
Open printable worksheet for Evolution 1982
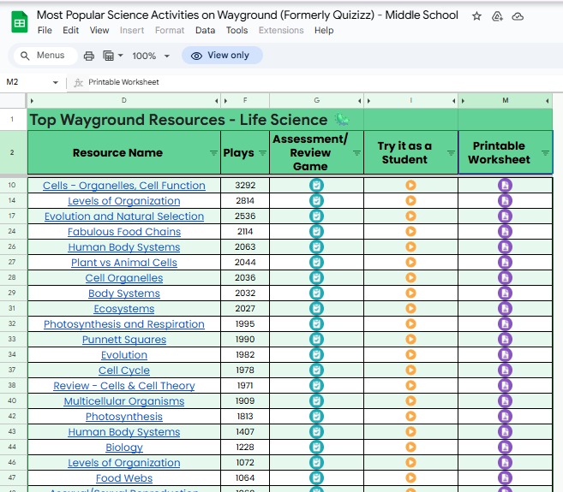[505, 355]
